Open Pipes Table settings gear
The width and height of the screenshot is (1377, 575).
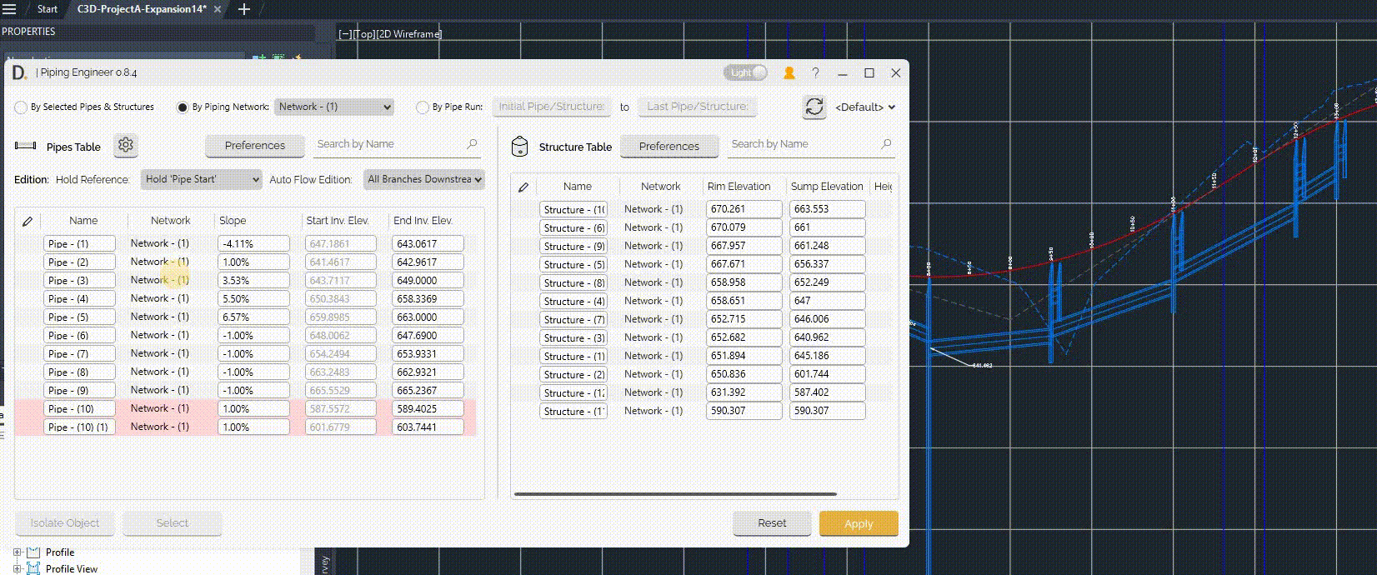126,145
